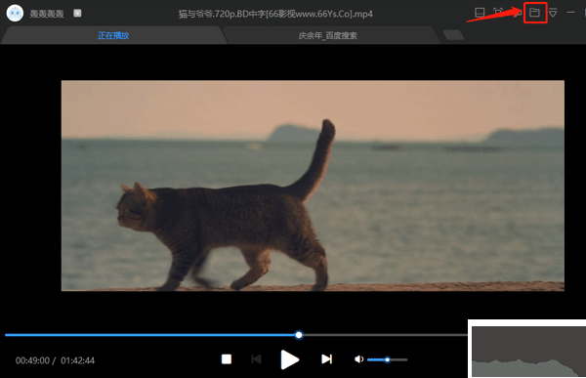Viewport: 586px width, 378px height.
Task: Skip to the next video
Action: [326, 359]
